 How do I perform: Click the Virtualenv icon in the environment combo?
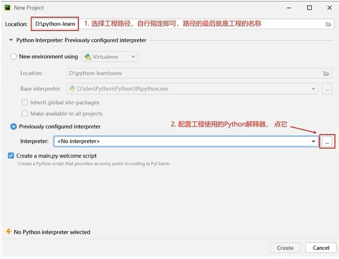88,57
